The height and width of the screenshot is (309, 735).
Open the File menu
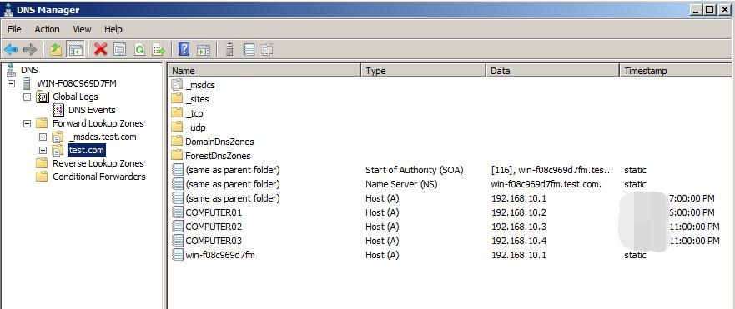pyautogui.click(x=14, y=29)
